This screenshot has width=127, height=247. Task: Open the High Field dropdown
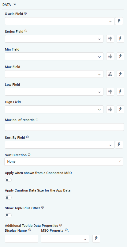pyautogui.click(x=54, y=109)
